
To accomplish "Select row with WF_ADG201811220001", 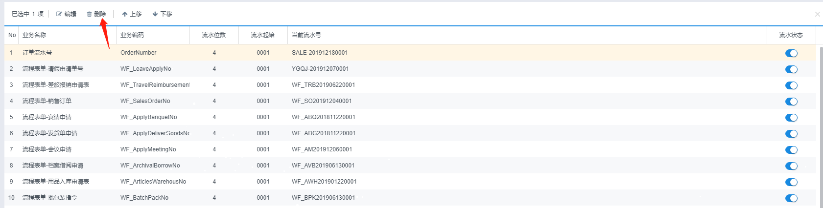I will [x=323, y=133].
